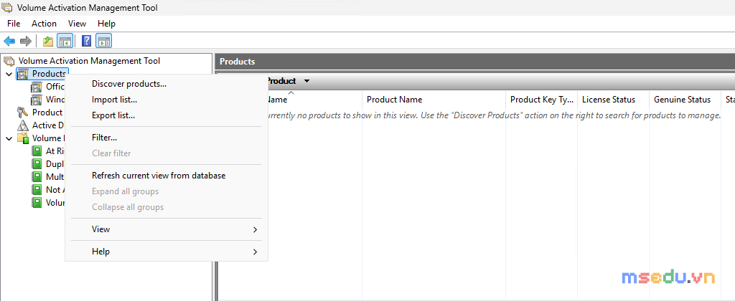The height and width of the screenshot is (301, 735).
Task: Open the Action menu in menu bar
Action: [x=44, y=24]
